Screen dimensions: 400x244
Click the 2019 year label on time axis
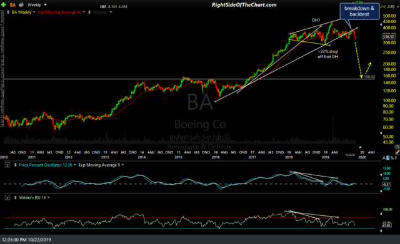point(326,157)
